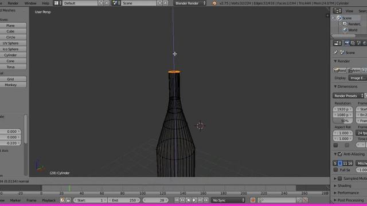Add a new screen layout

101,3
